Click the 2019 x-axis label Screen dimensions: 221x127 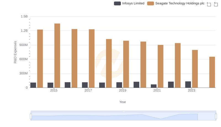(x=123, y=90)
